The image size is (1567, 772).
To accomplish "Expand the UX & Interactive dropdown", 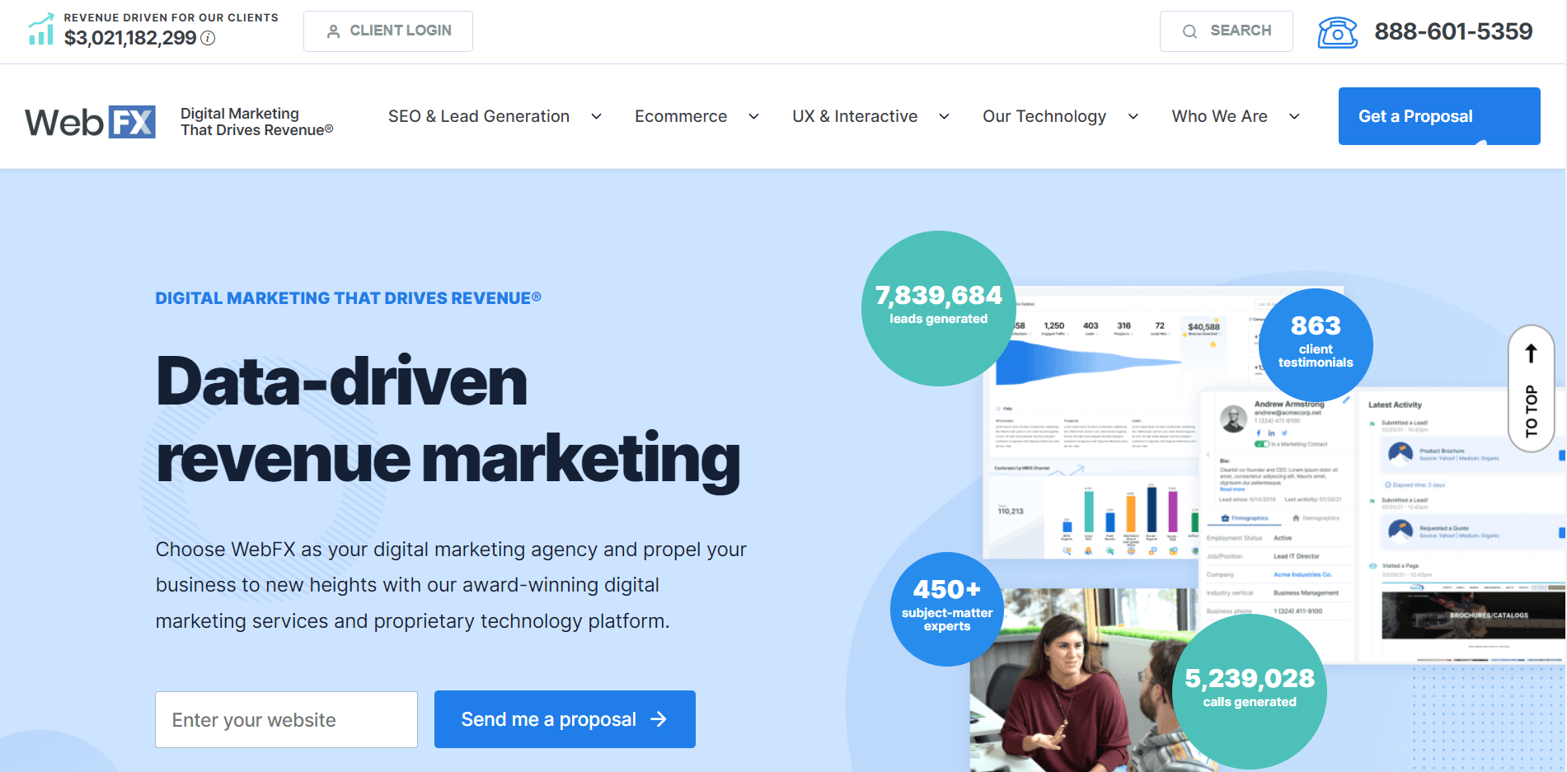I will tap(944, 116).
